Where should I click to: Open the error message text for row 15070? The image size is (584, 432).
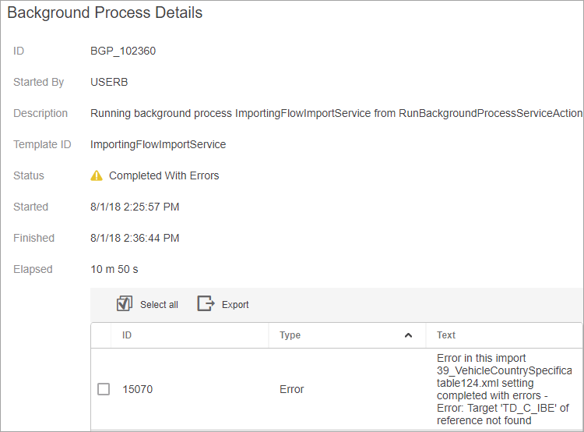(x=503, y=389)
